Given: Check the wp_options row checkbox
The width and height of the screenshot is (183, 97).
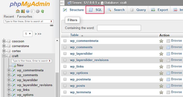Looking at the screenshot, I should (65, 73).
